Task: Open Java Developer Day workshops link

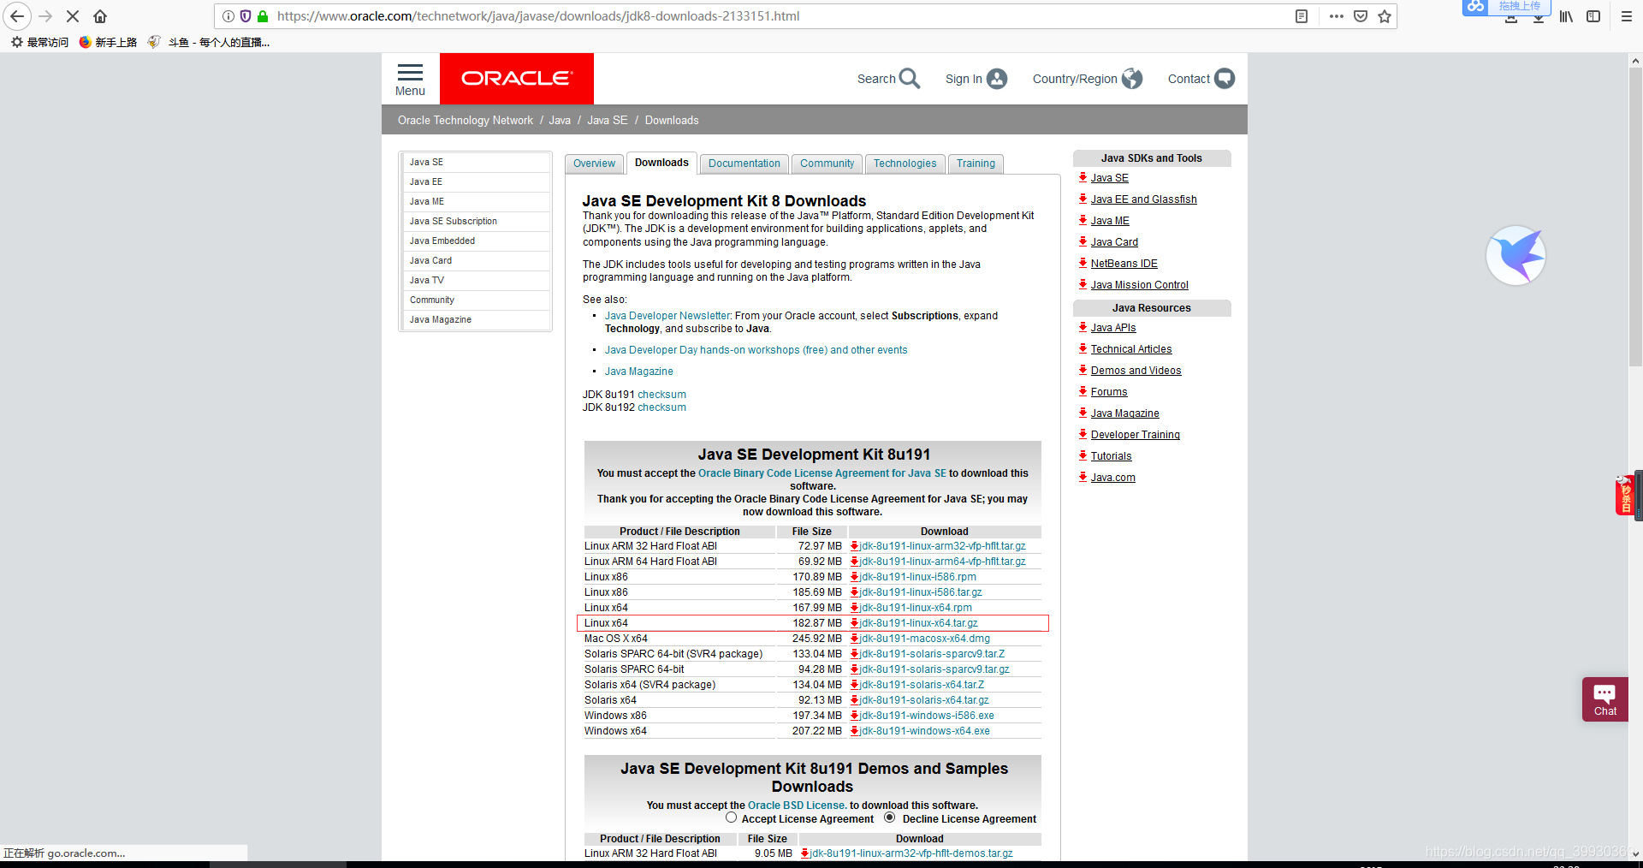Action: [756, 350]
